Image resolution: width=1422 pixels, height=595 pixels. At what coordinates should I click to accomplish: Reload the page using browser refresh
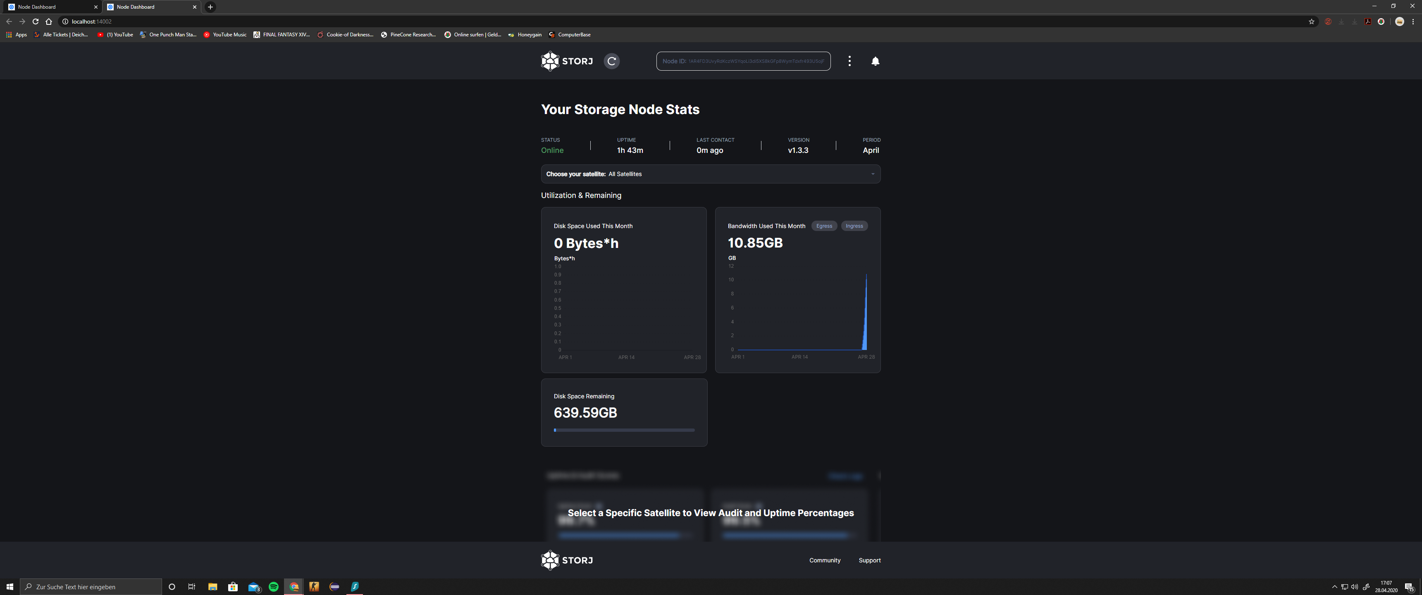tap(35, 21)
